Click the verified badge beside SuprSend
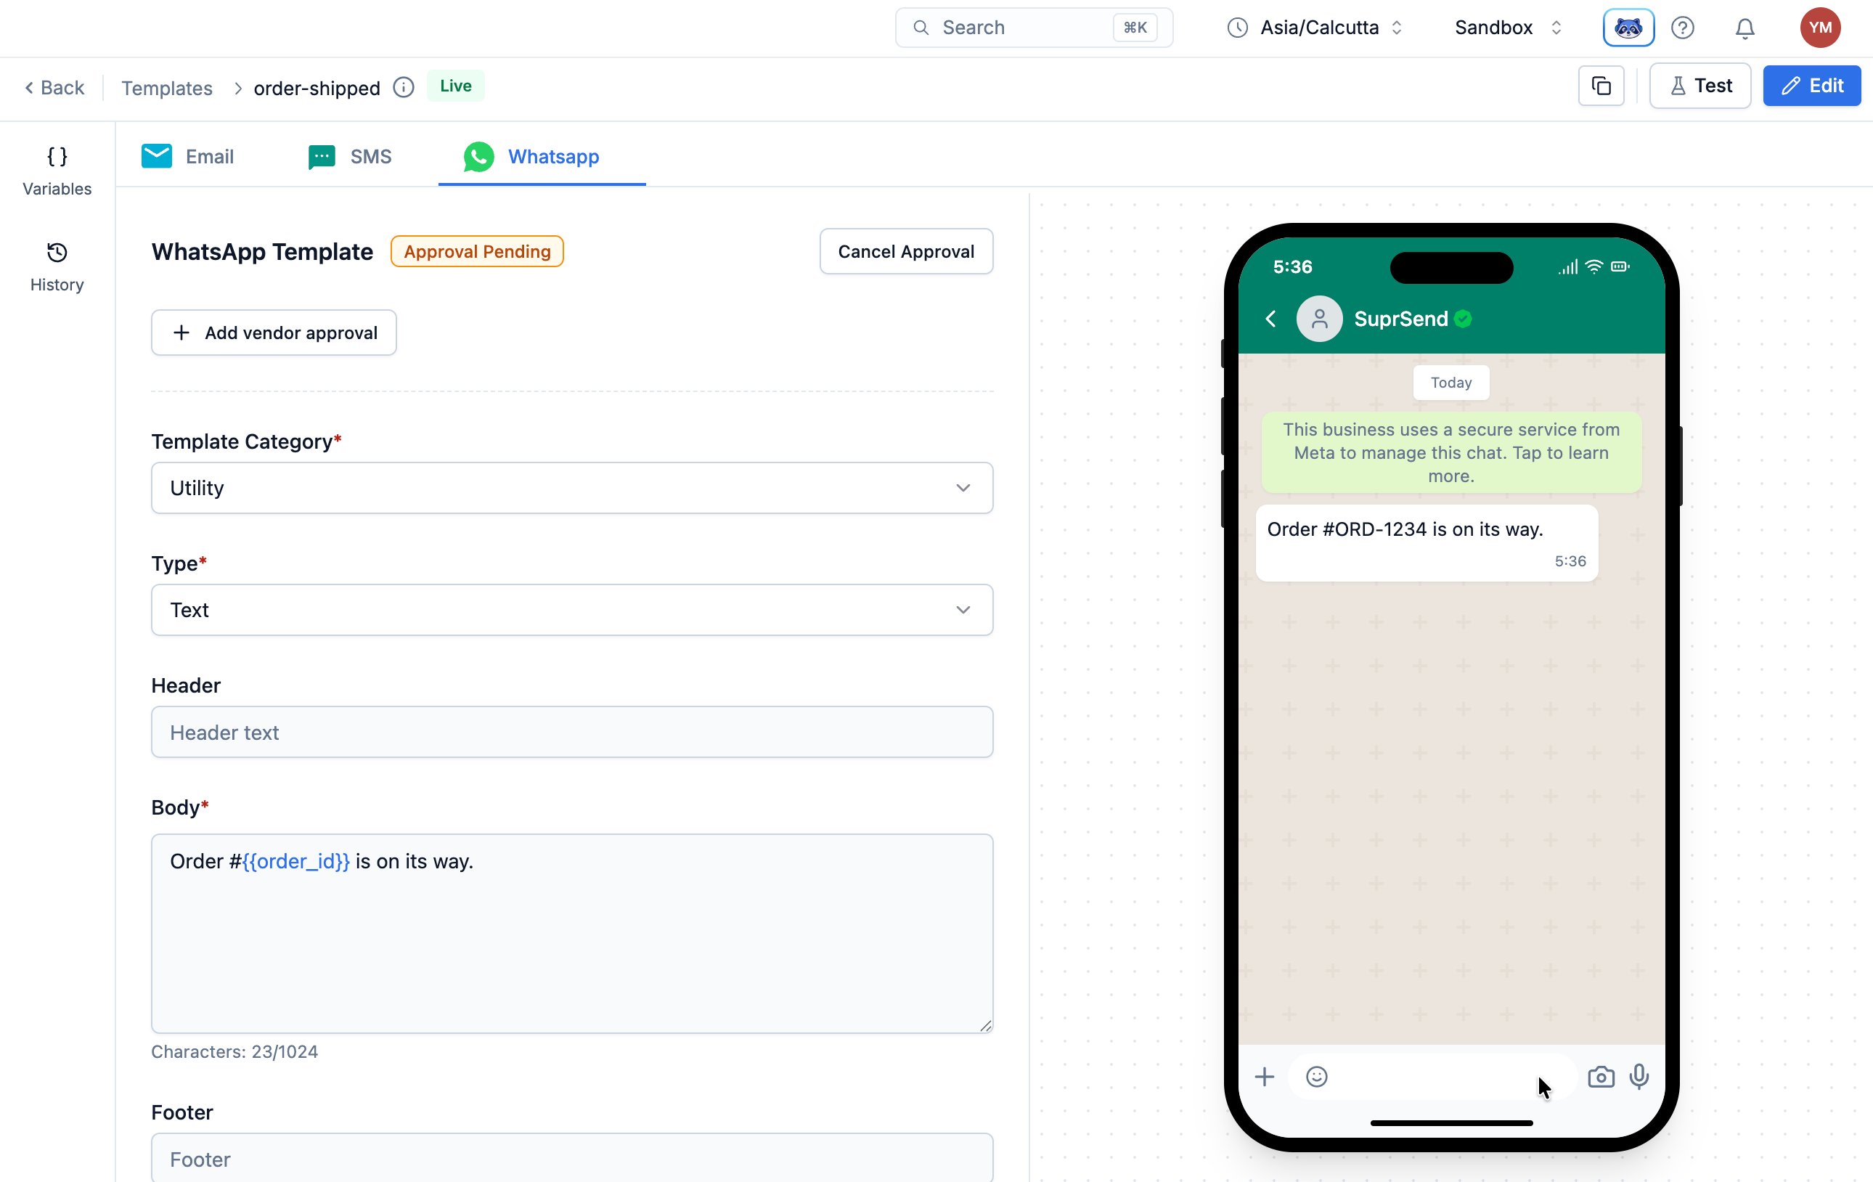The width and height of the screenshot is (1873, 1182). (x=1462, y=319)
